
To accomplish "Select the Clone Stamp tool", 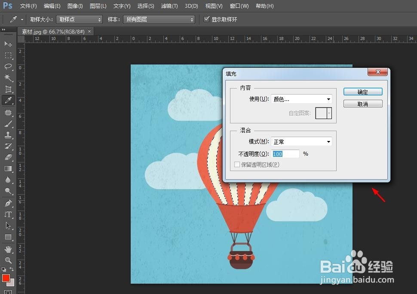I will [x=8, y=135].
